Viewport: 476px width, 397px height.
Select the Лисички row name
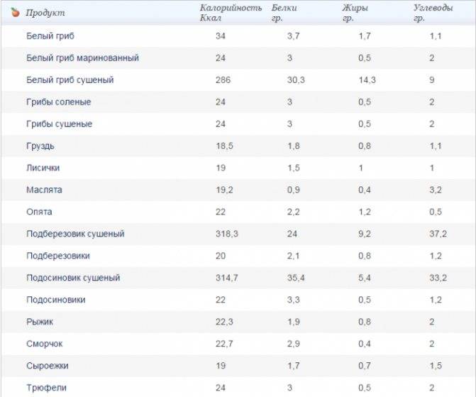pos(43,168)
